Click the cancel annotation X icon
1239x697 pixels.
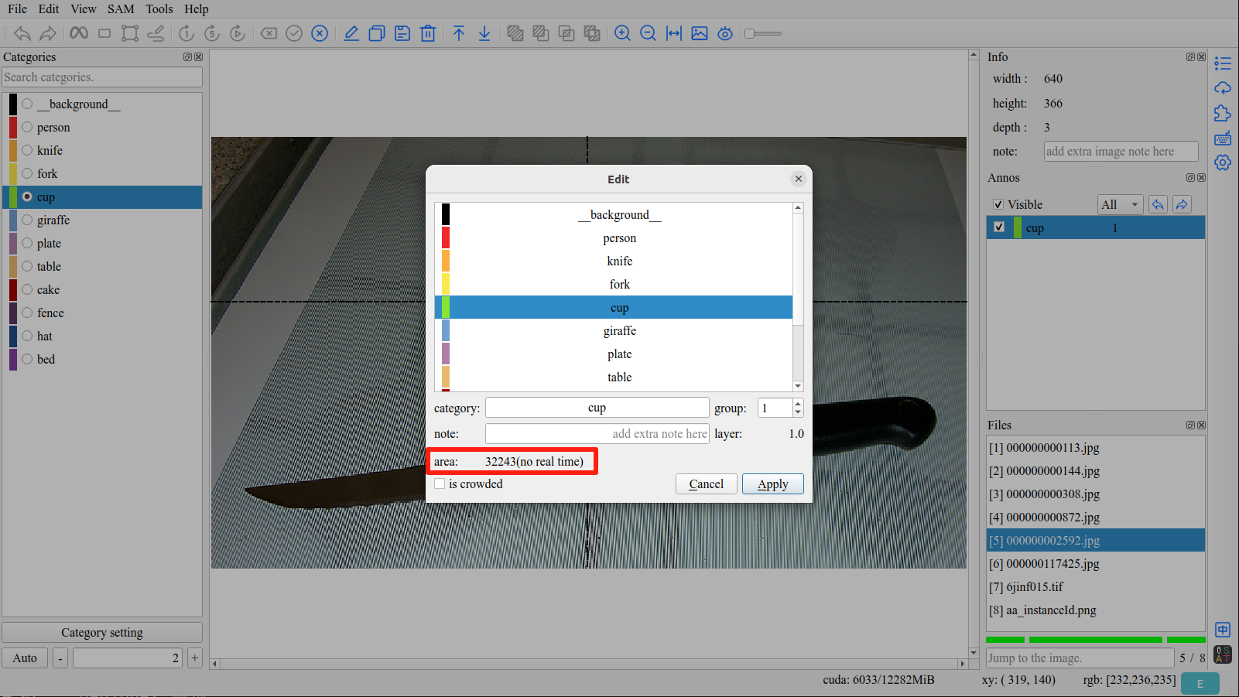(320, 33)
